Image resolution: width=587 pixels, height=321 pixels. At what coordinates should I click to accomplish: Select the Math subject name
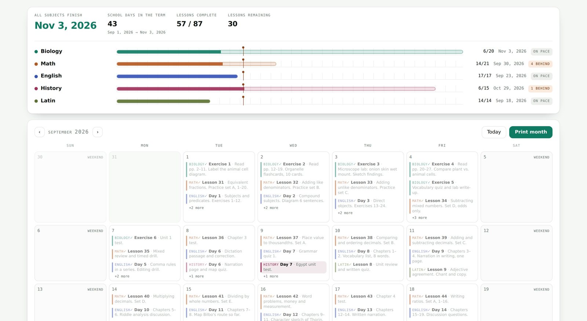click(48, 64)
